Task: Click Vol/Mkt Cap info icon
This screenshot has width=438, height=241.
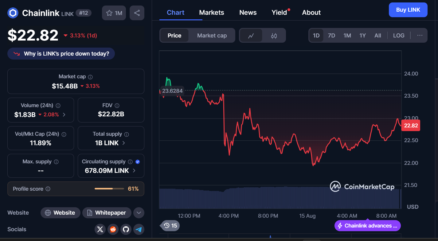Action: tap(64, 134)
